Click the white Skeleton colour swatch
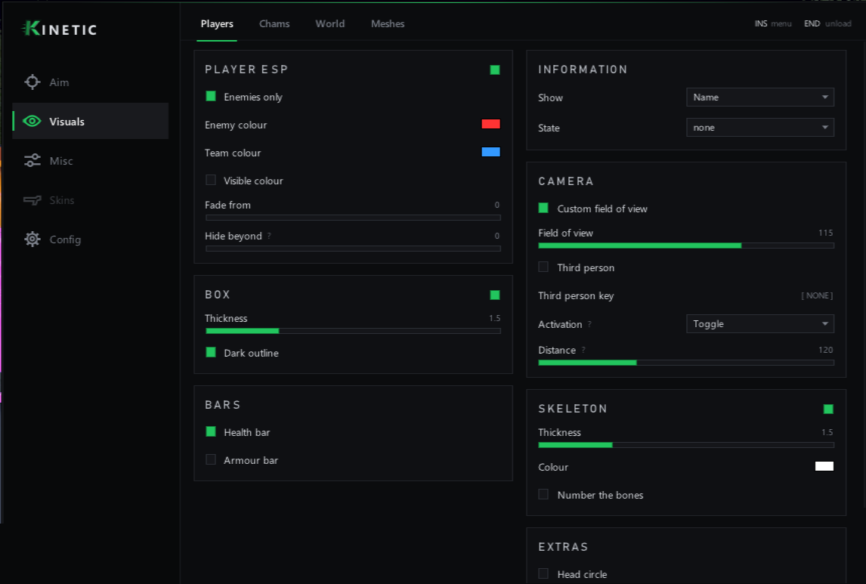866x584 pixels. tap(824, 466)
